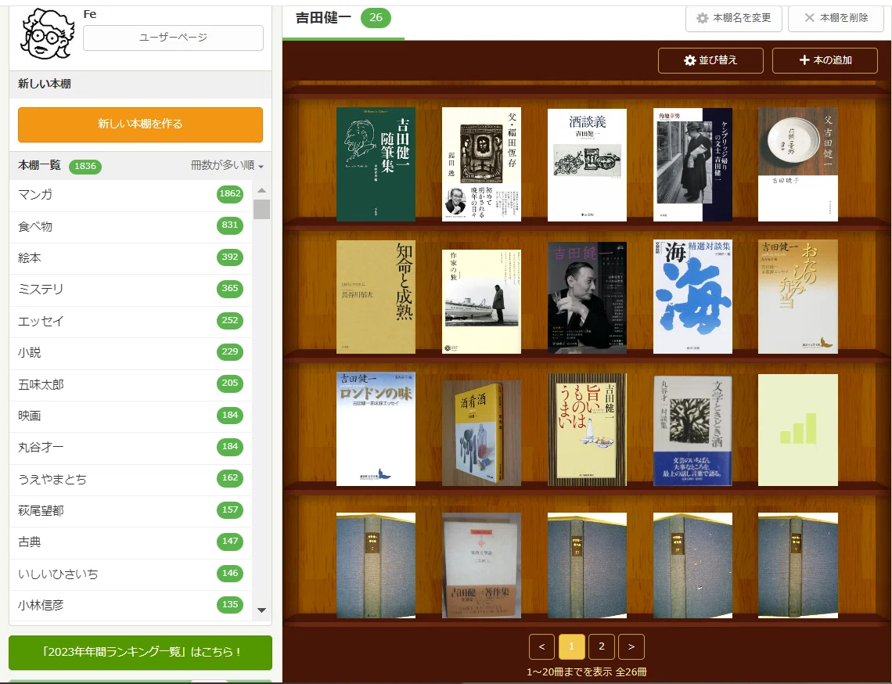The width and height of the screenshot is (892, 684).
Task: Open the うえやまとち bookshelf row
Action: [x=131, y=479]
